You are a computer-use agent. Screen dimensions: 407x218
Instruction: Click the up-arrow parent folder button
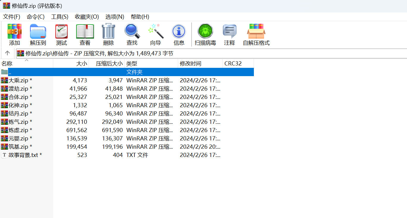(x=7, y=53)
